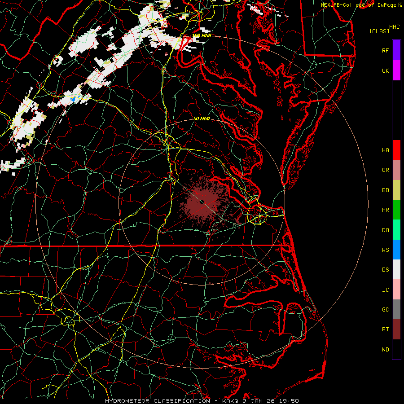
Task: Click the BI dark red legend swatch
Action: click(396, 329)
